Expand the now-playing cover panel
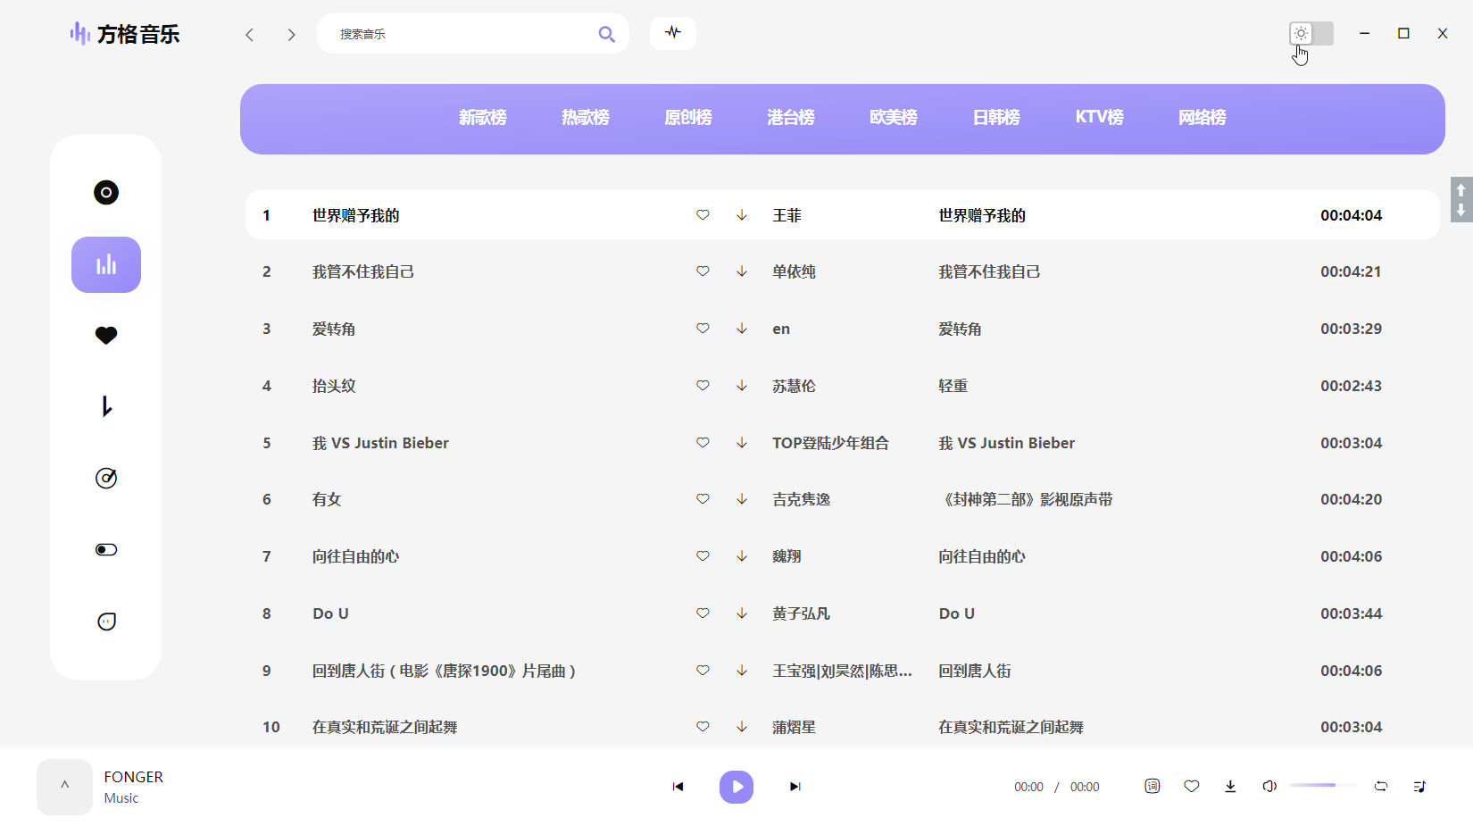Image resolution: width=1473 pixels, height=826 pixels. [64, 787]
